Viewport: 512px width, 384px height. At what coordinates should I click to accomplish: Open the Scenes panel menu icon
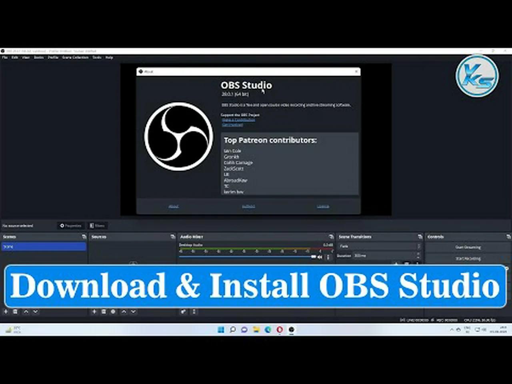coord(84,236)
